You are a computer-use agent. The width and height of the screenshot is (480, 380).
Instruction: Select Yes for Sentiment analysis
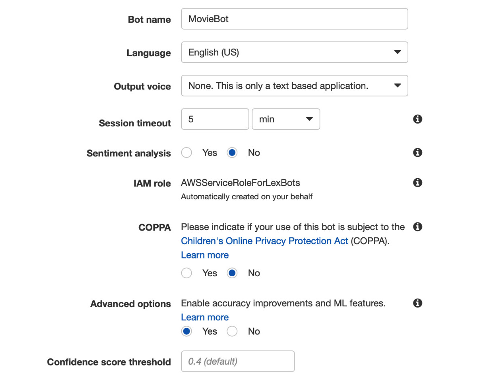pos(186,152)
